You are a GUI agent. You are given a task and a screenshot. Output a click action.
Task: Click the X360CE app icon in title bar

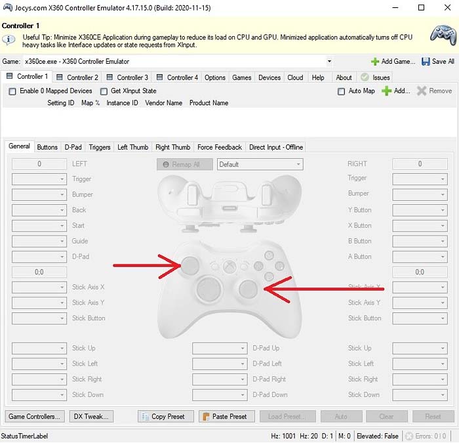[x=8, y=7]
